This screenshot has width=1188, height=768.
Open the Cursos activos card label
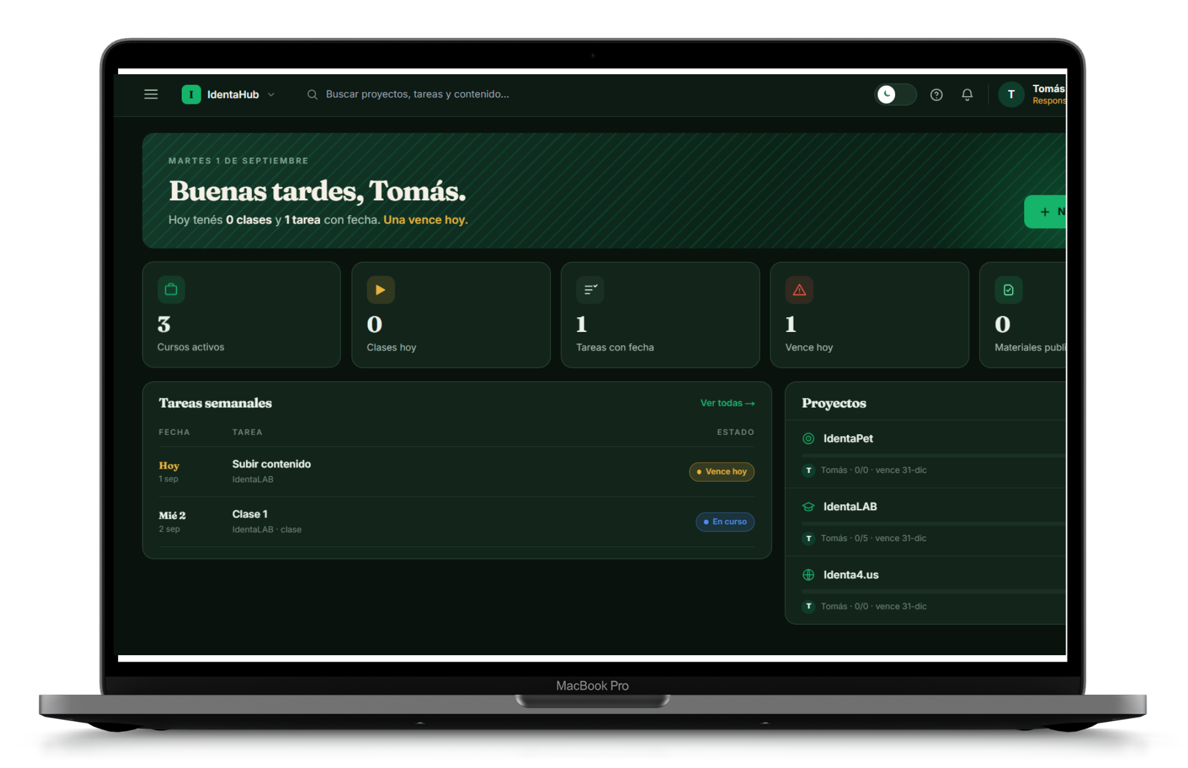pyautogui.click(x=191, y=347)
